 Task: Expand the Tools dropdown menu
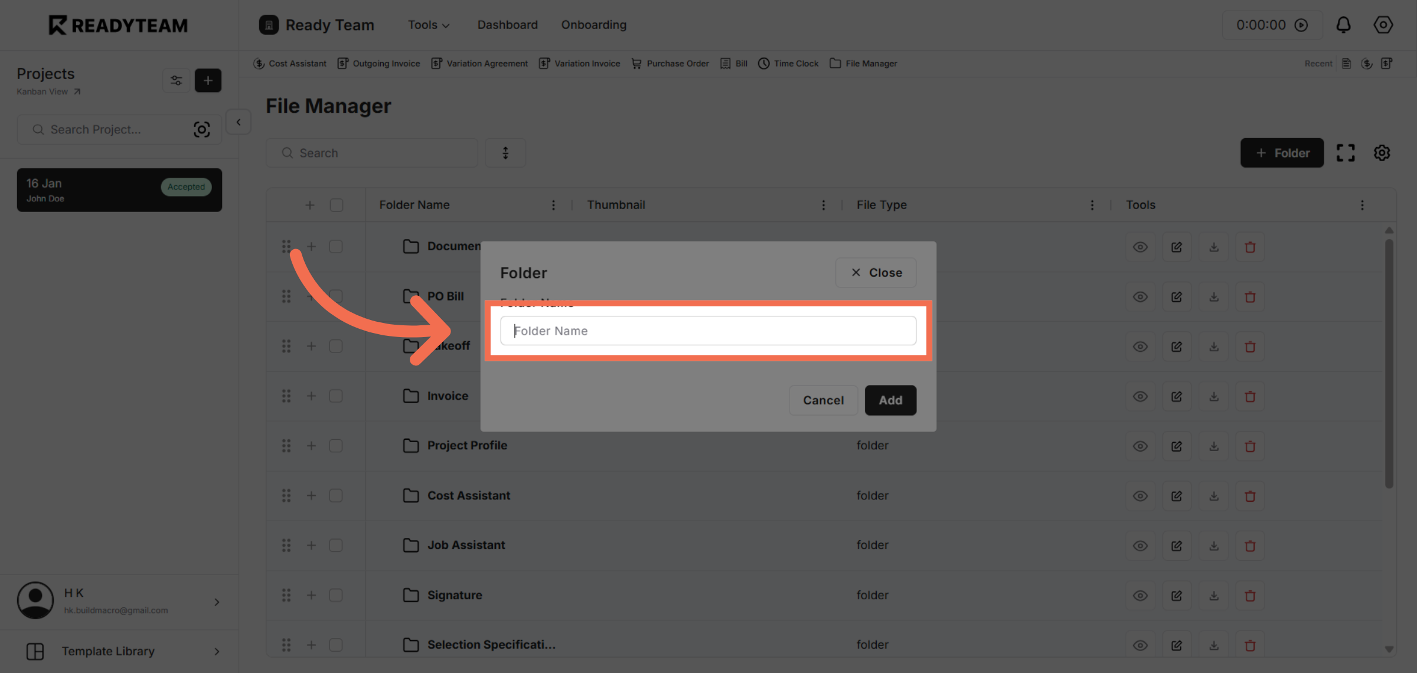coord(429,25)
